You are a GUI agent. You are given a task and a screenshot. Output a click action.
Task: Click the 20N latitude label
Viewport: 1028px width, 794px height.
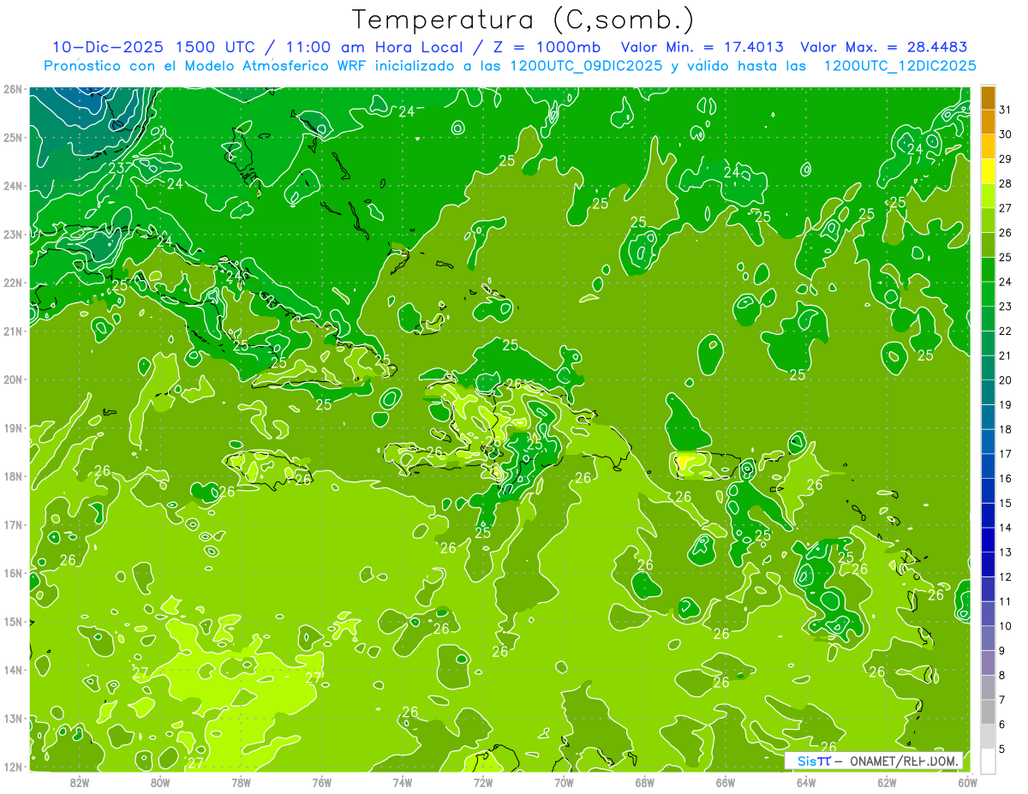[12, 379]
